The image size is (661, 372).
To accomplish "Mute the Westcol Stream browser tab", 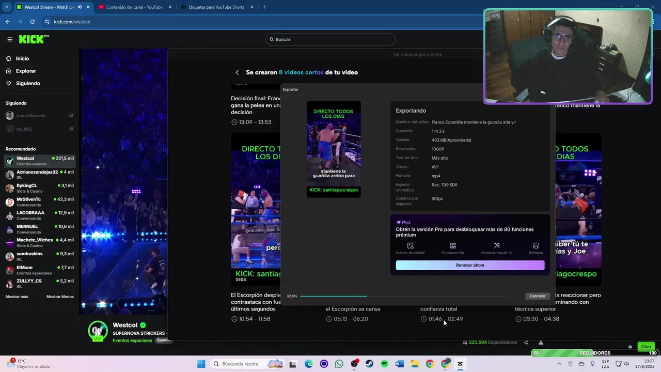I will click(x=80, y=7).
